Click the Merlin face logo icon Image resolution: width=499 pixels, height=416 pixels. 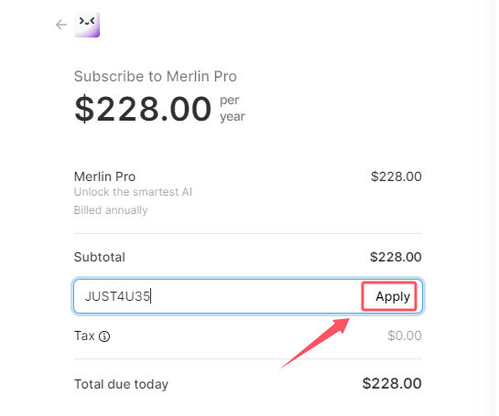click(87, 25)
